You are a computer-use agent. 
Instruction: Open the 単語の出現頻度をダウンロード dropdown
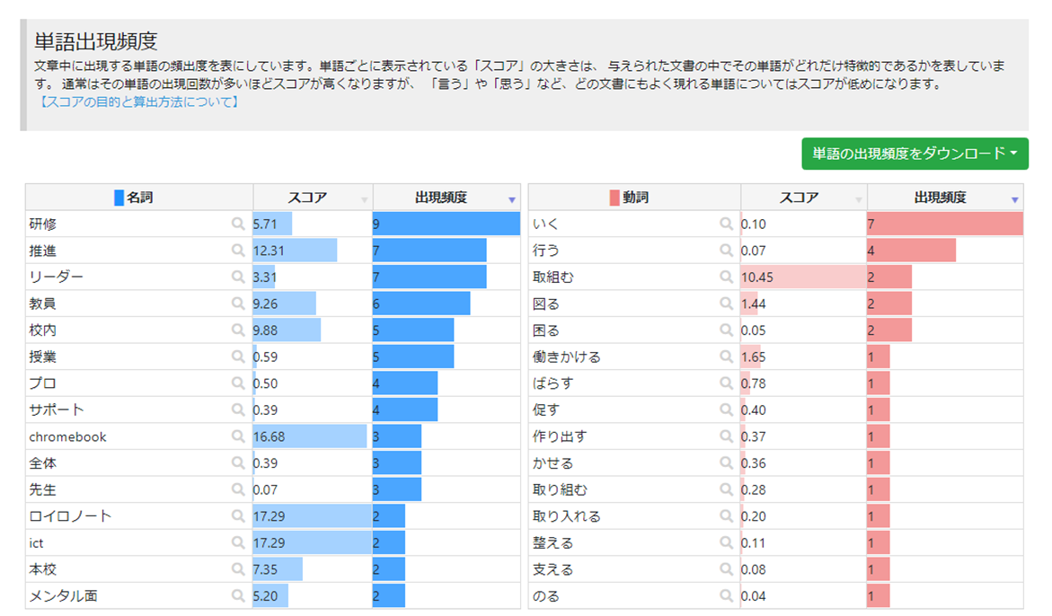(915, 154)
